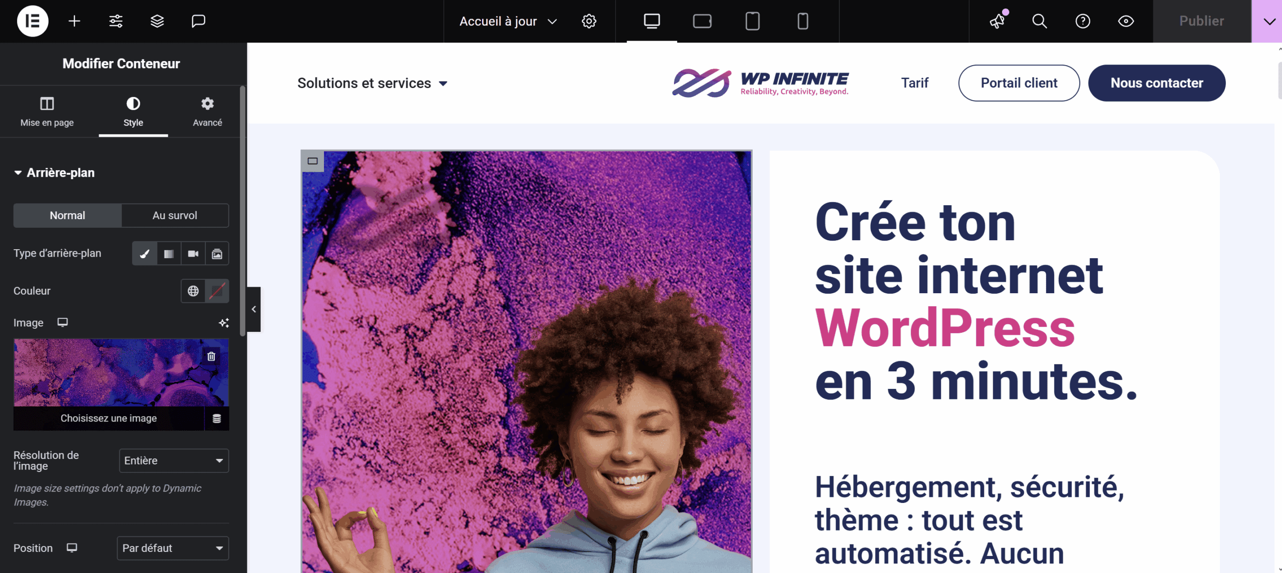Open the What's New megaphone icon
Image resolution: width=1282 pixels, height=573 pixels.
coord(998,21)
